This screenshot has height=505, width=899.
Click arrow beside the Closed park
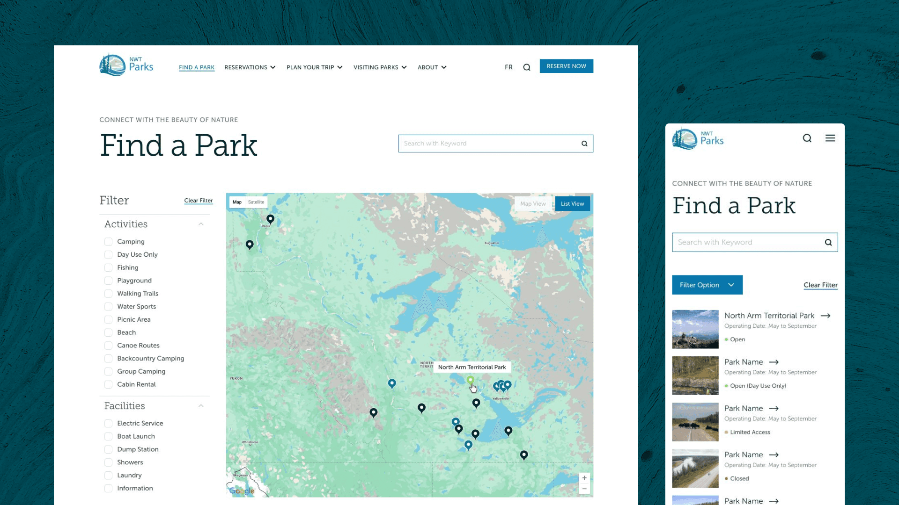[774, 454]
